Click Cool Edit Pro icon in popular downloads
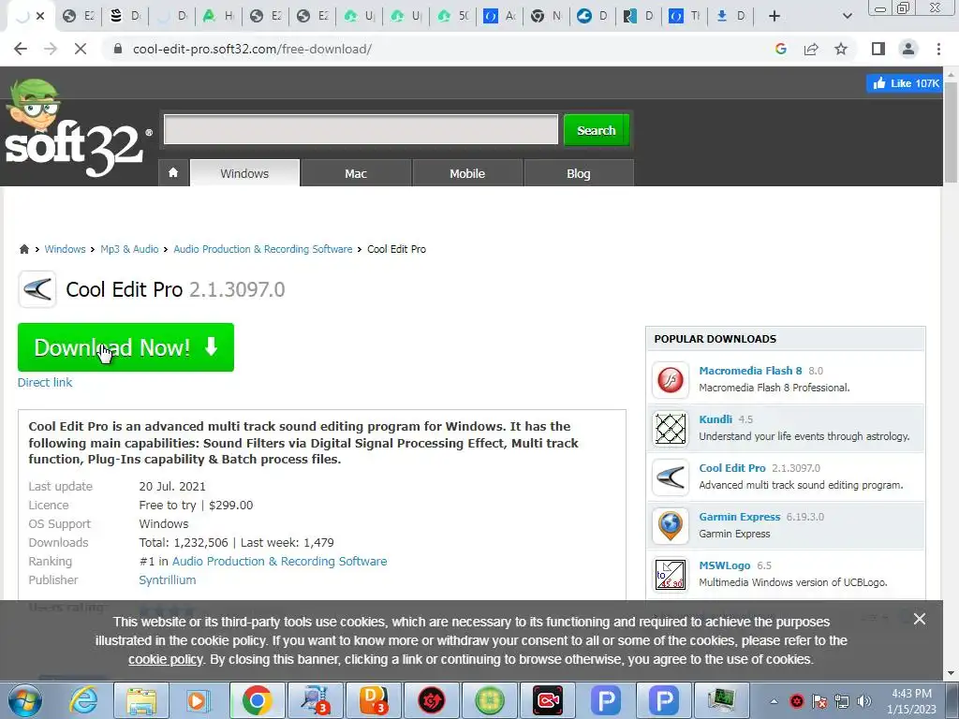 (671, 477)
